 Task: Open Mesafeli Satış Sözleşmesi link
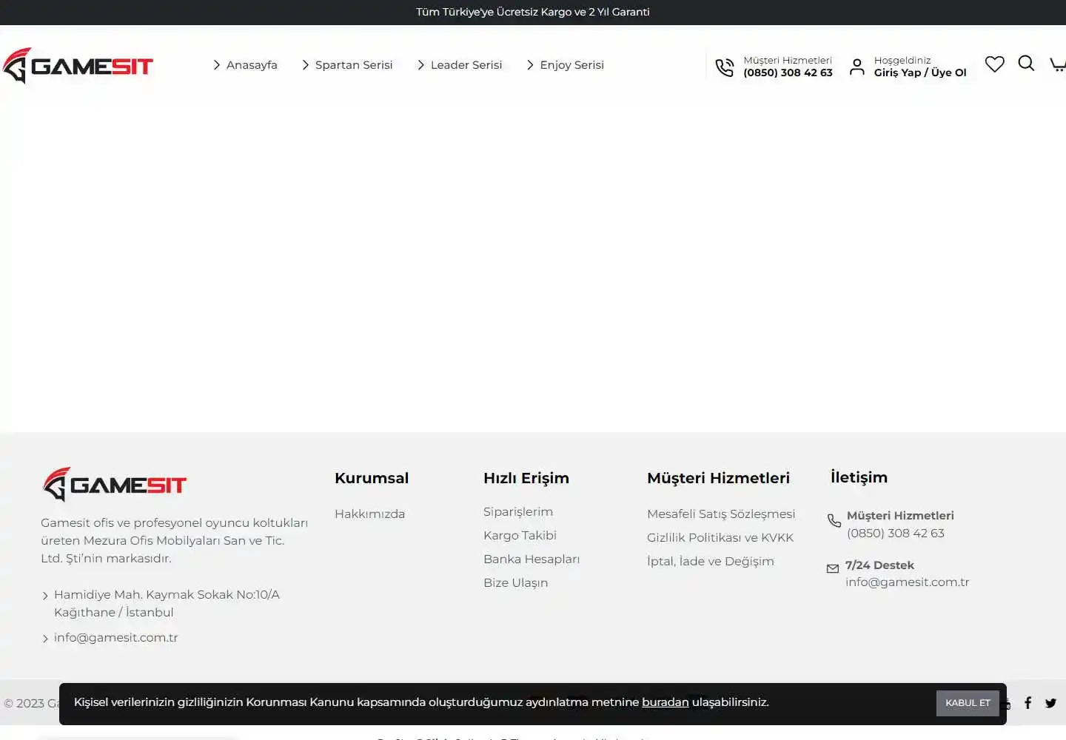coord(721,514)
